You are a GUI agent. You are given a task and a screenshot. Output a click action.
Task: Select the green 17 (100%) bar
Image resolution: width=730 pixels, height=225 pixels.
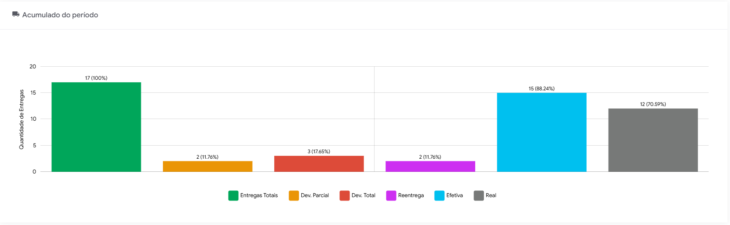point(96,127)
